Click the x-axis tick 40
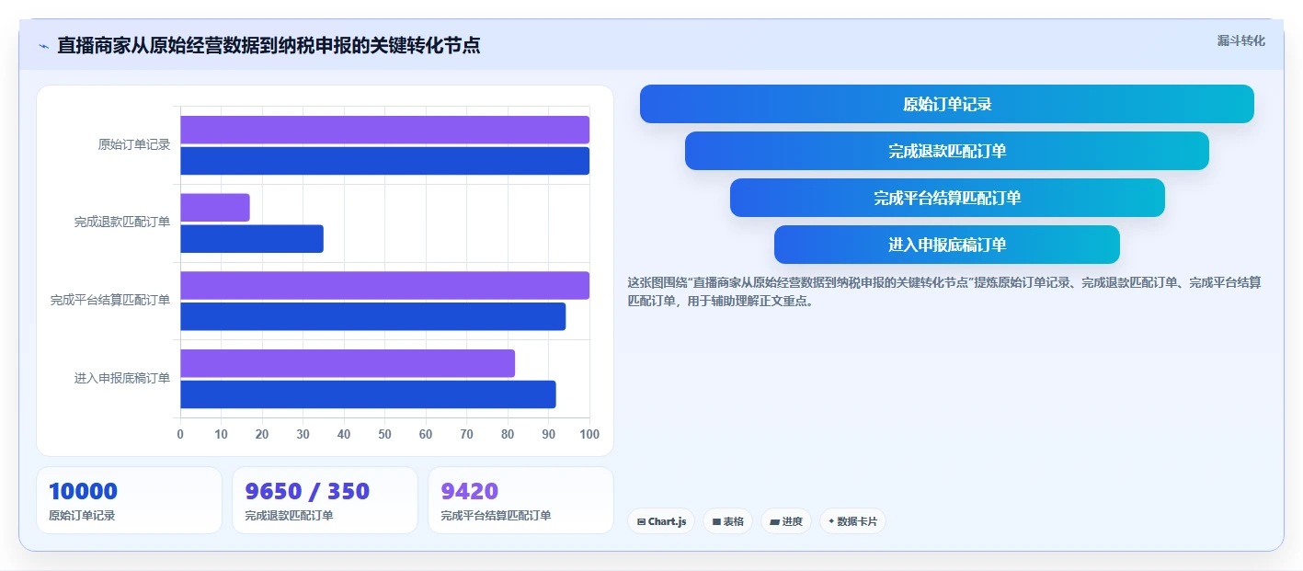Screen dimensions: 1303x571 tap(344, 434)
